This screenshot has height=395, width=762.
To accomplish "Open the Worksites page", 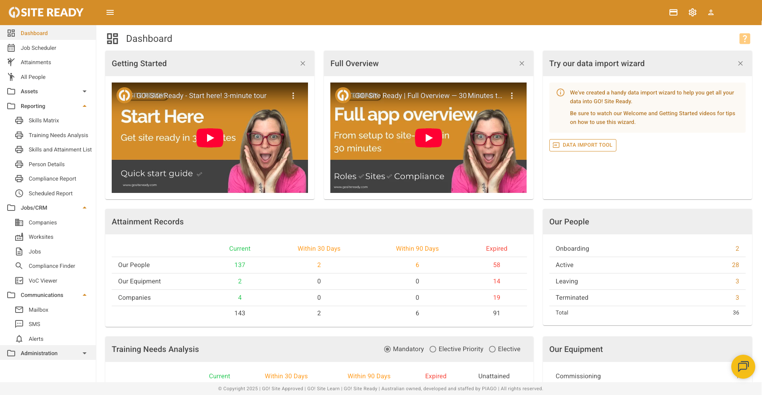I will click(x=48, y=237).
